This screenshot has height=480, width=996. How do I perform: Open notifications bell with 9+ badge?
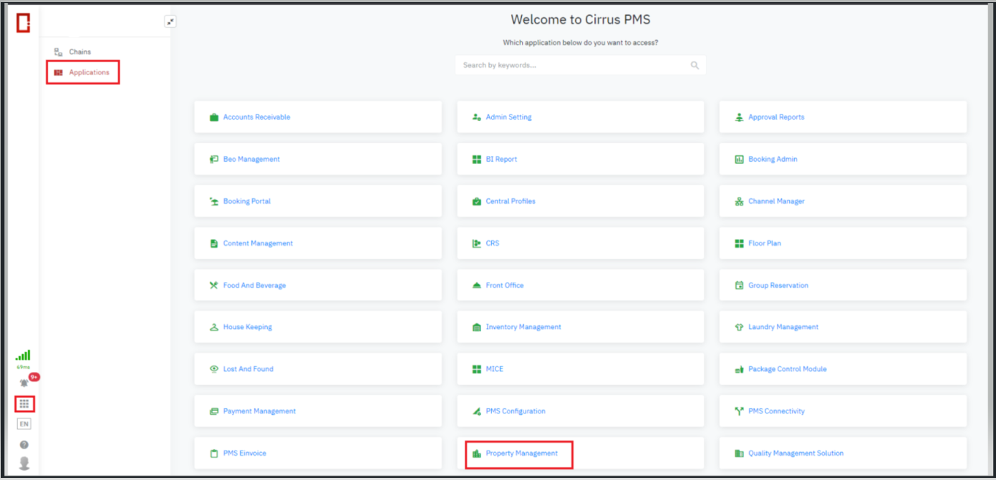coord(24,383)
